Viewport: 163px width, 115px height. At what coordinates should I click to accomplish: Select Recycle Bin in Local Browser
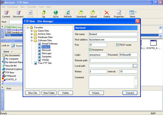11,66
